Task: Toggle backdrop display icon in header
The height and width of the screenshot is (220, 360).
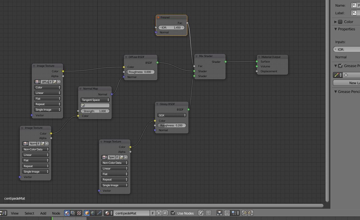Action: pyautogui.click(x=219, y=213)
